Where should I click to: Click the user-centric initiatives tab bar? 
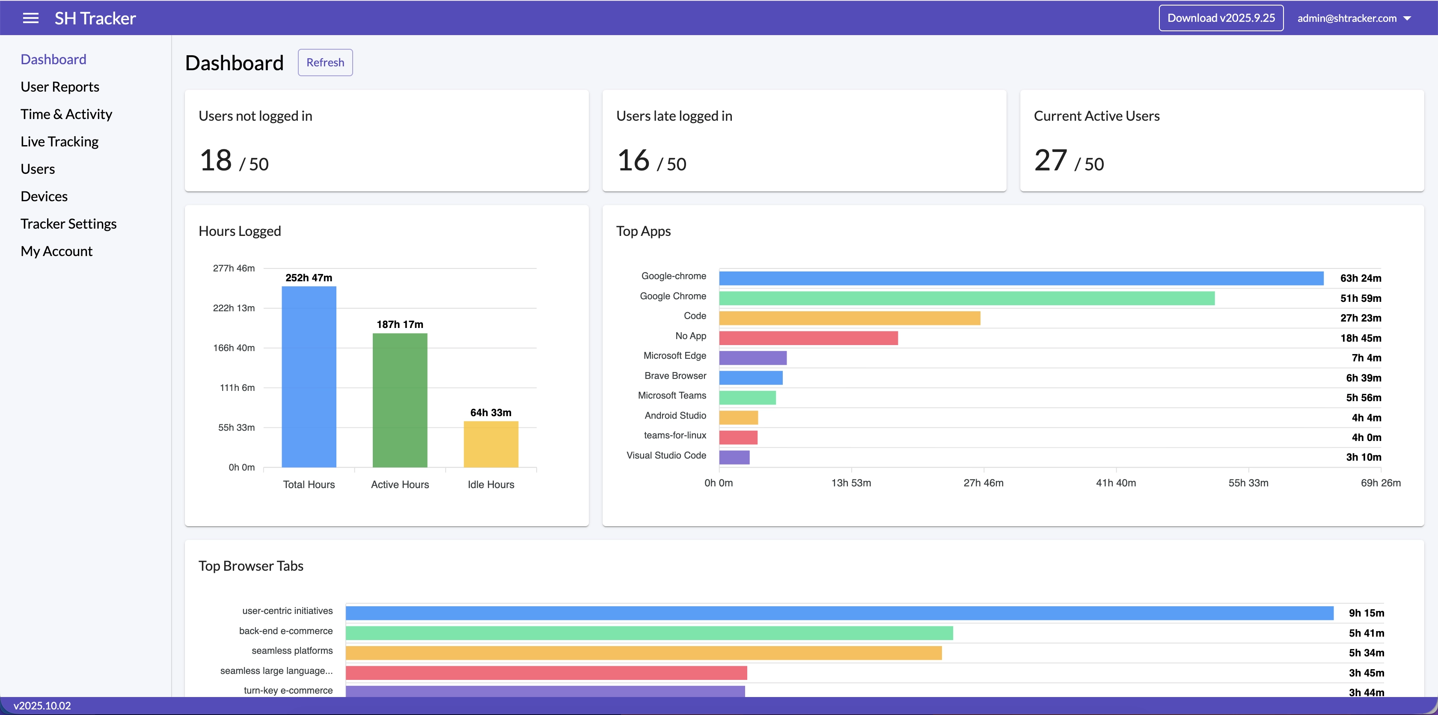(839, 613)
